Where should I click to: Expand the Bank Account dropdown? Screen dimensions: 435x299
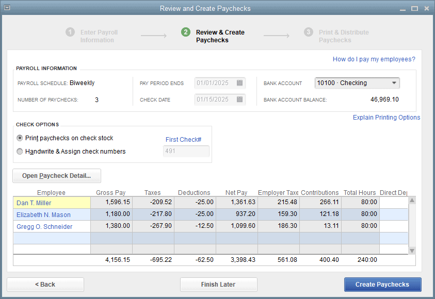point(394,83)
